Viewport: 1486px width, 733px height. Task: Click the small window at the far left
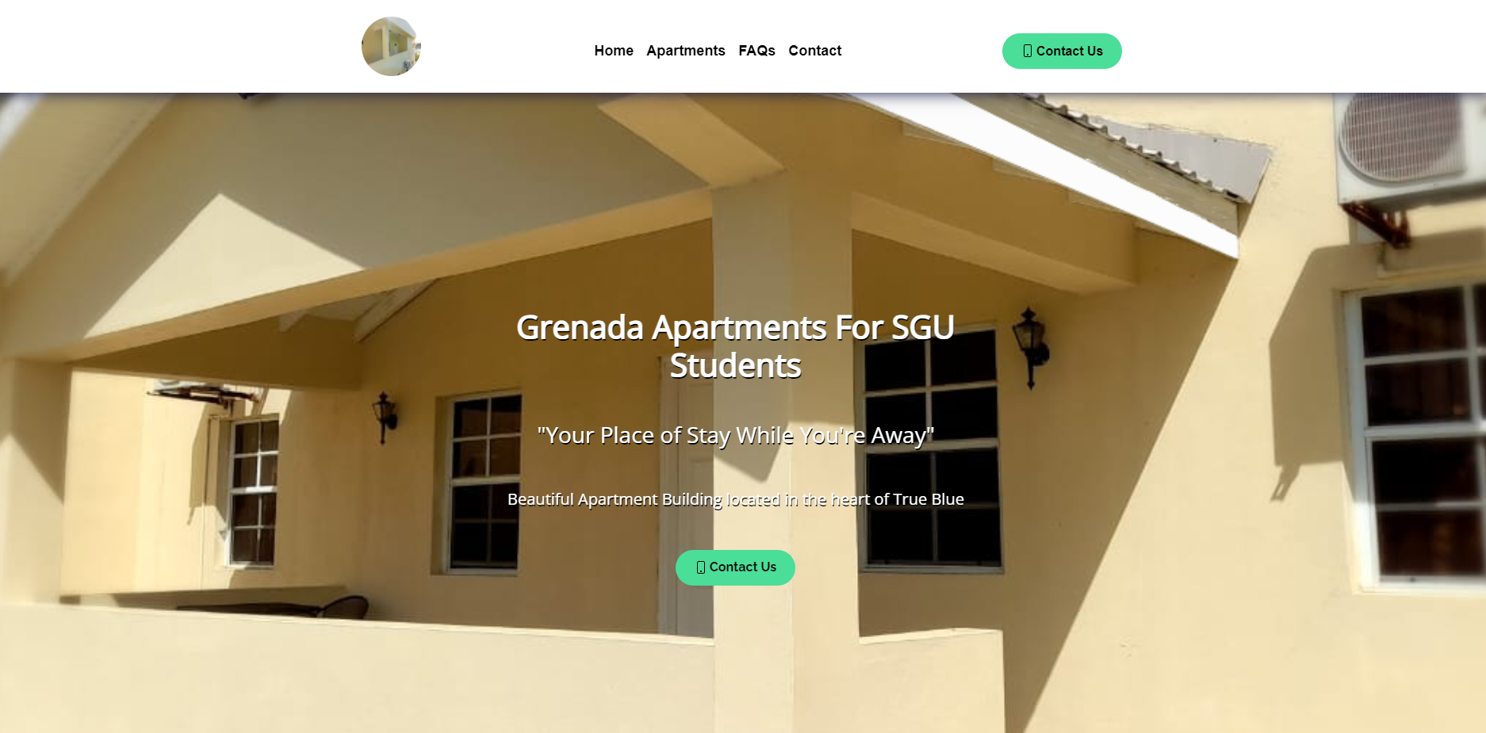[253, 491]
